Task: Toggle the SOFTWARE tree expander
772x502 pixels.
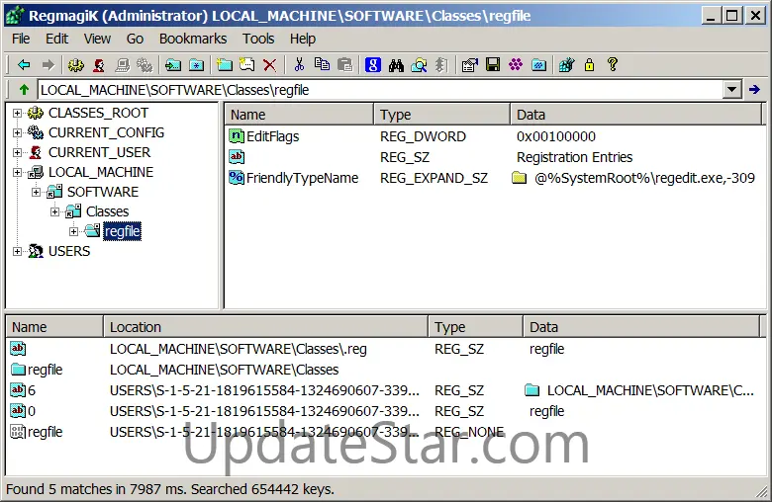Action: (36, 192)
